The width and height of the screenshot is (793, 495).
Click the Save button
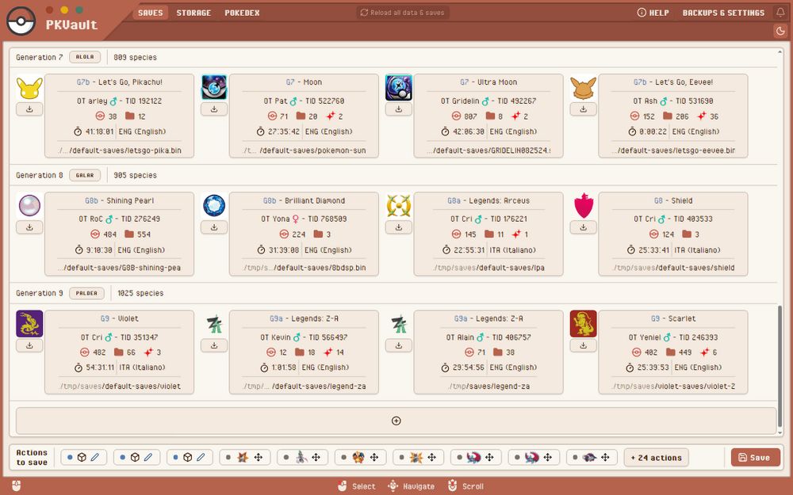click(755, 458)
